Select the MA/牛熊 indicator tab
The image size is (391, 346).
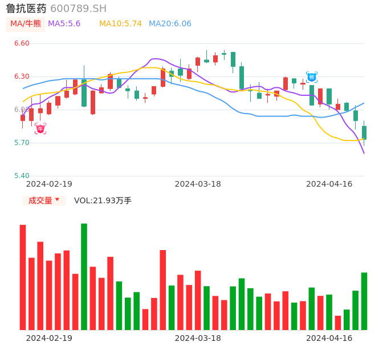point(26,23)
